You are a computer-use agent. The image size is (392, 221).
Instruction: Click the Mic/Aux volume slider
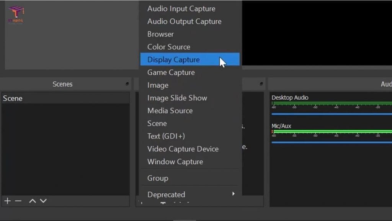tap(329, 142)
